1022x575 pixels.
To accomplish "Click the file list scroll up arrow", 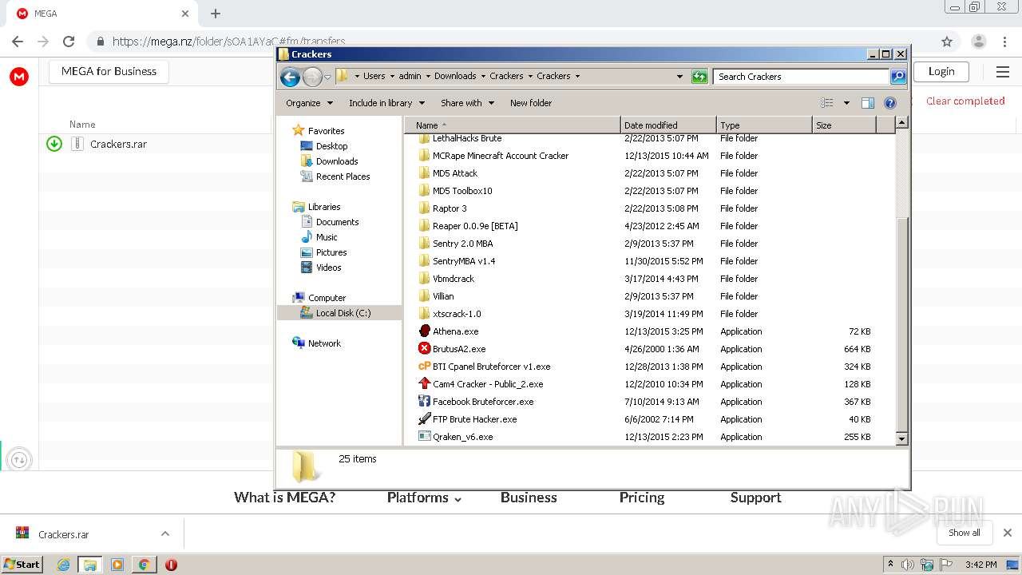I will pos(901,123).
